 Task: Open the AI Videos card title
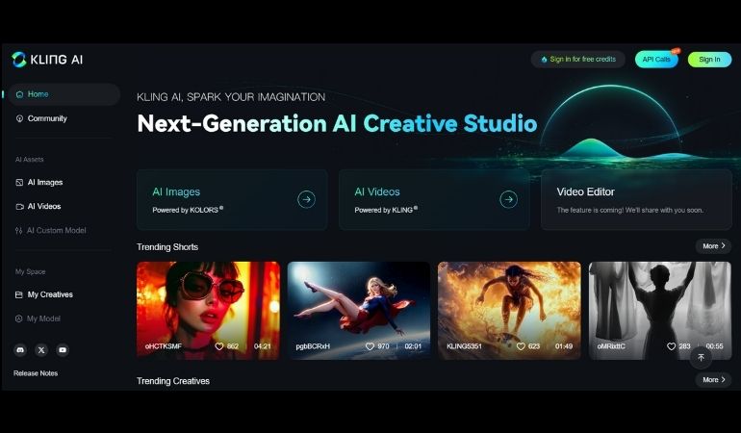click(x=377, y=191)
